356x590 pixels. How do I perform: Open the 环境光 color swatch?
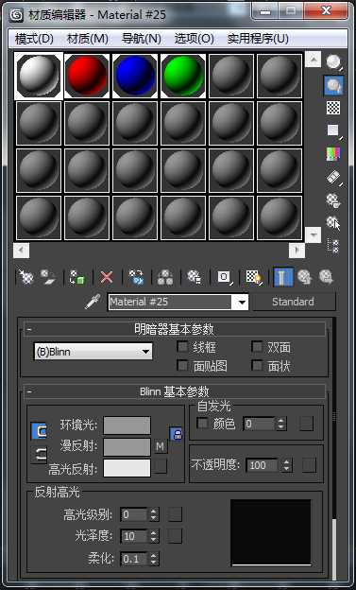coord(127,425)
